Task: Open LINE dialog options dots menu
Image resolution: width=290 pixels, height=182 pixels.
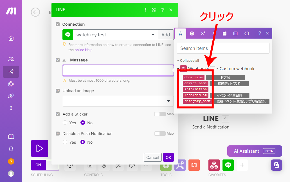Action: 145,10
